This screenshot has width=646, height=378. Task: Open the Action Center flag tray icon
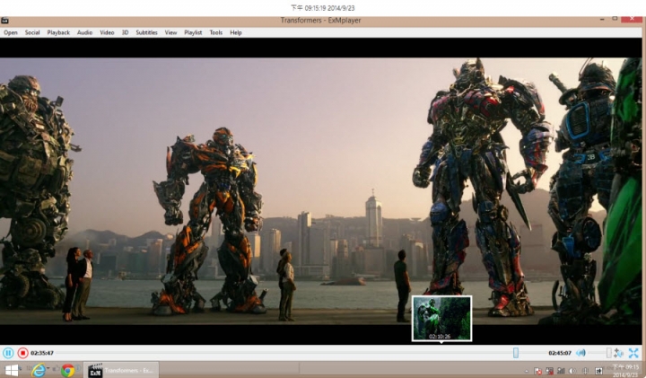point(537,371)
